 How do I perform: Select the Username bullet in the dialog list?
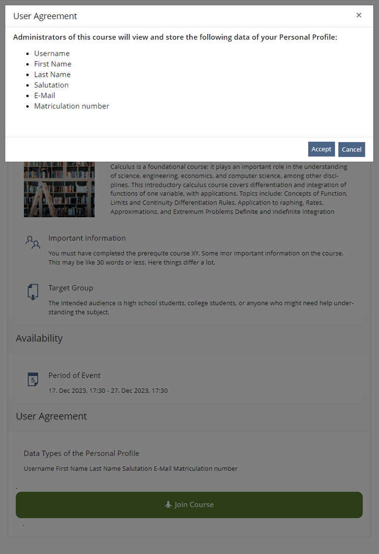coord(52,54)
